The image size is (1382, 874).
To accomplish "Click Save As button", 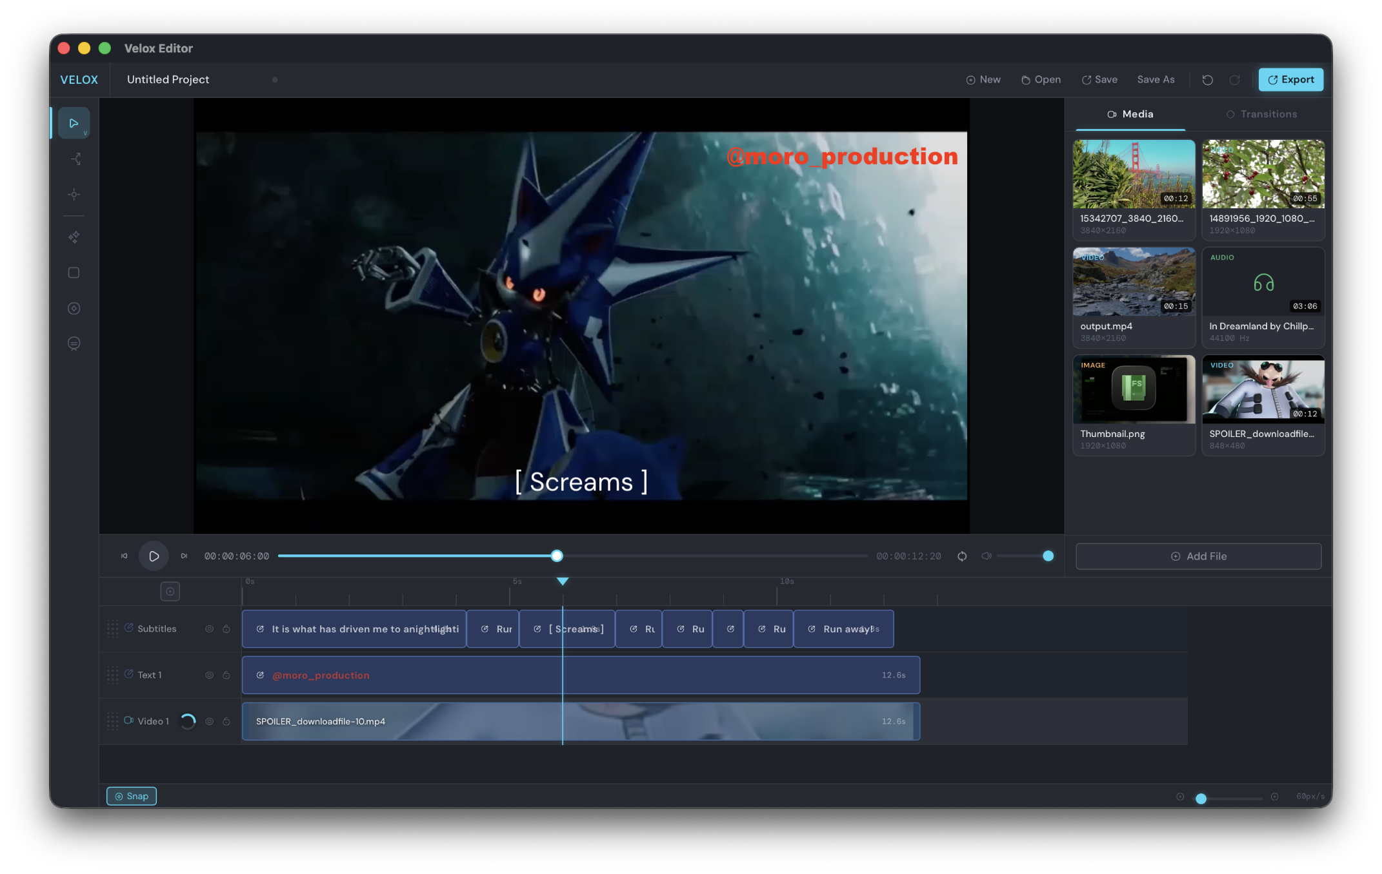I will 1156,80.
